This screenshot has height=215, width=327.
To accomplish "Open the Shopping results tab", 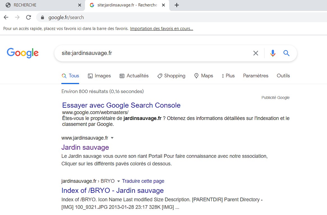I will pos(171,76).
